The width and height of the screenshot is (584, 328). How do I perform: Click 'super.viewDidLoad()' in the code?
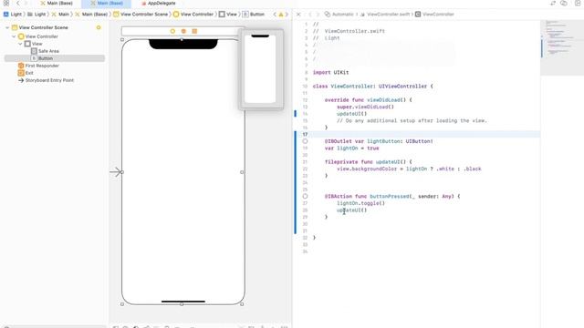(365, 107)
